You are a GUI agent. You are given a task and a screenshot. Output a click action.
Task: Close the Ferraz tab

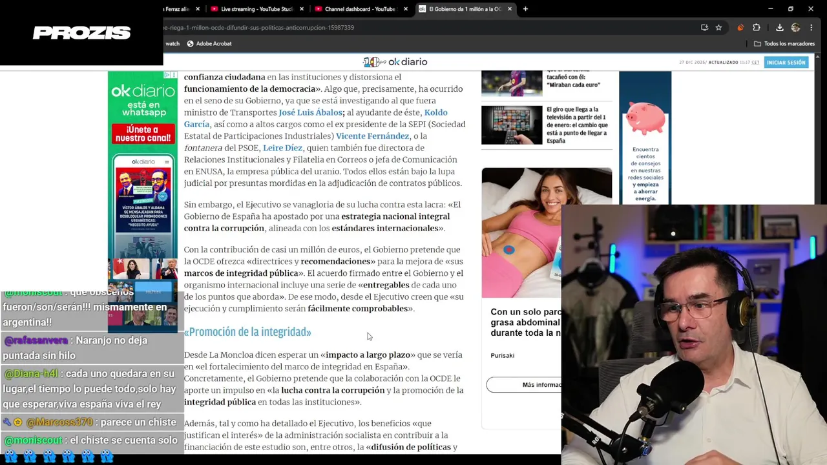click(x=198, y=9)
